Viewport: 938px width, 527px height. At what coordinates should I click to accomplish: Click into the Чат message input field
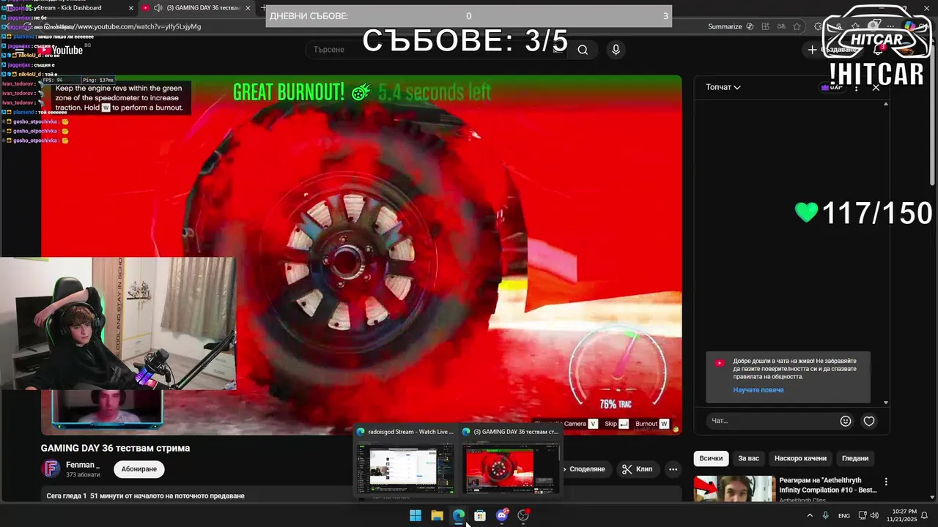[x=772, y=421]
